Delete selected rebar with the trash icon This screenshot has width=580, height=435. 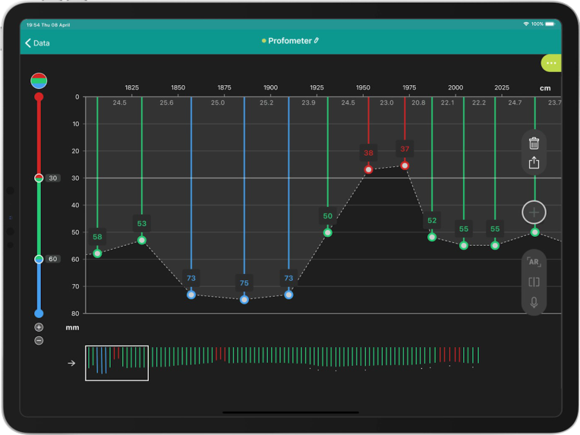534,143
